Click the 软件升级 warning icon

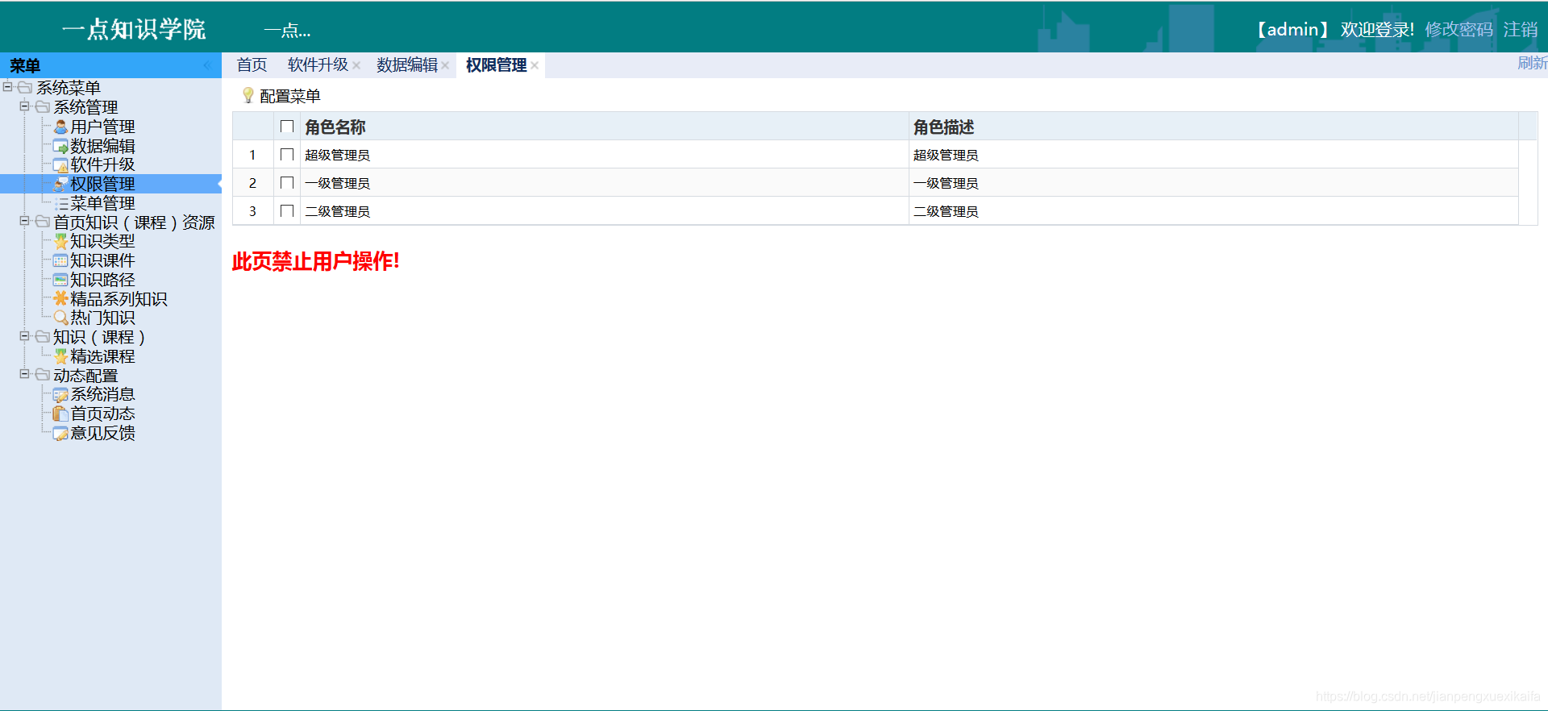point(60,165)
